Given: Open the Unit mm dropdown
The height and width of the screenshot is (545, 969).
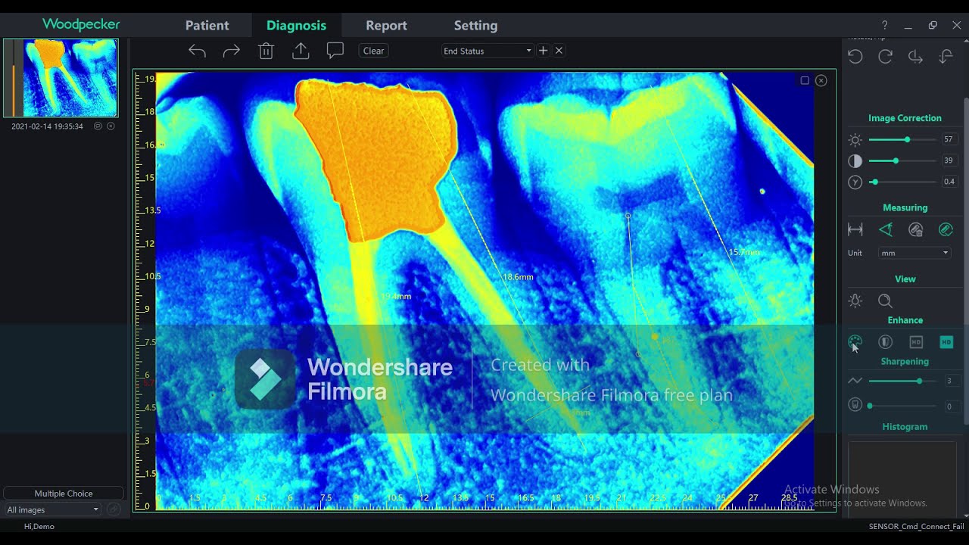Looking at the screenshot, I should 914,253.
